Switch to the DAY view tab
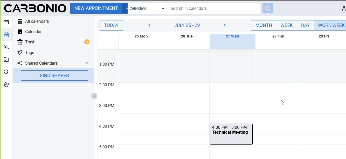The image size is (346, 159). (x=306, y=25)
